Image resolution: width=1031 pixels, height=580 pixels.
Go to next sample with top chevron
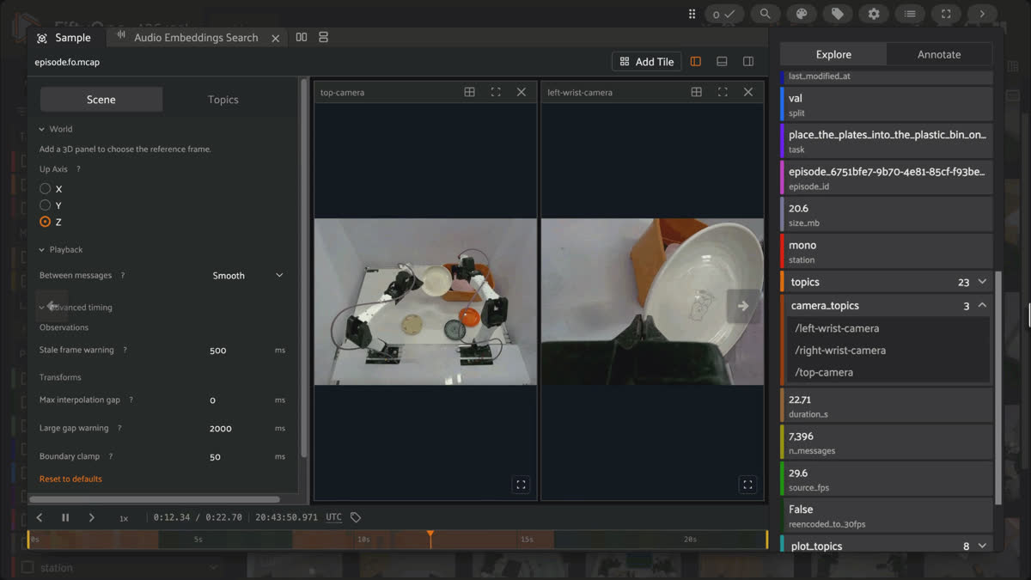tap(982, 14)
